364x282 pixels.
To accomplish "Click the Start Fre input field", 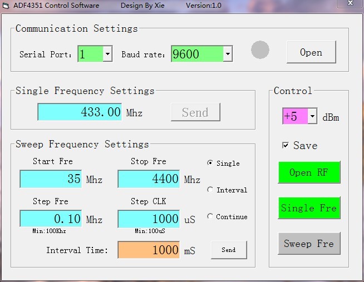I will pyautogui.click(x=51, y=179).
